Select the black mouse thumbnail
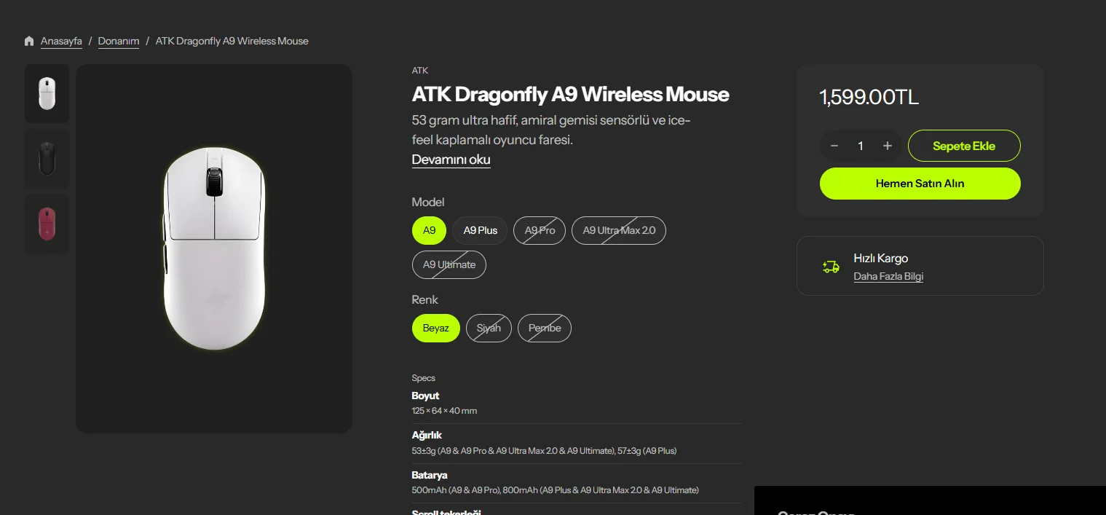Screen dimensions: 1106x515 coord(47,159)
